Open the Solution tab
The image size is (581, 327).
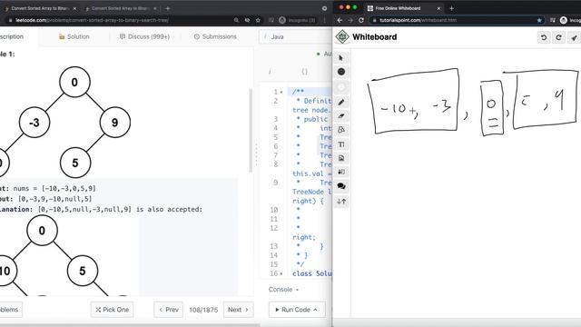click(74, 36)
